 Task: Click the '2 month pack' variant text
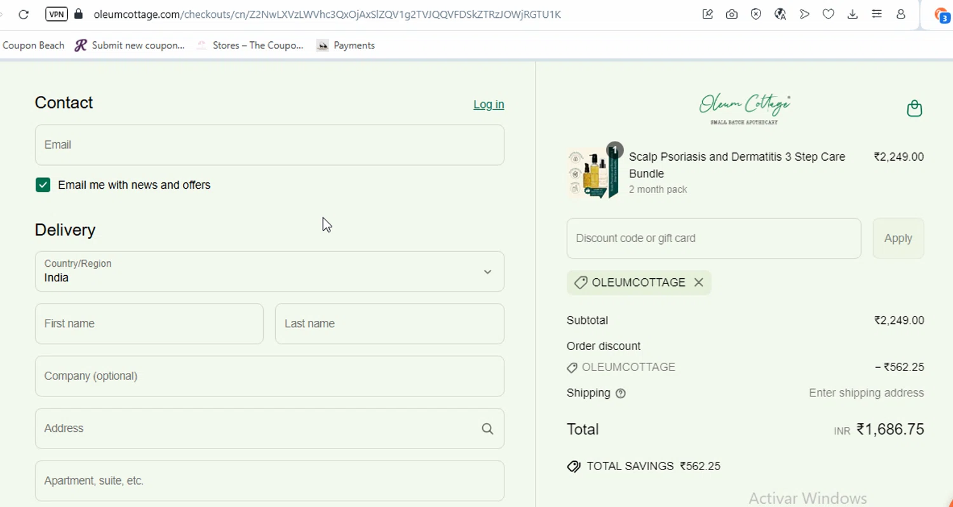pyautogui.click(x=658, y=189)
